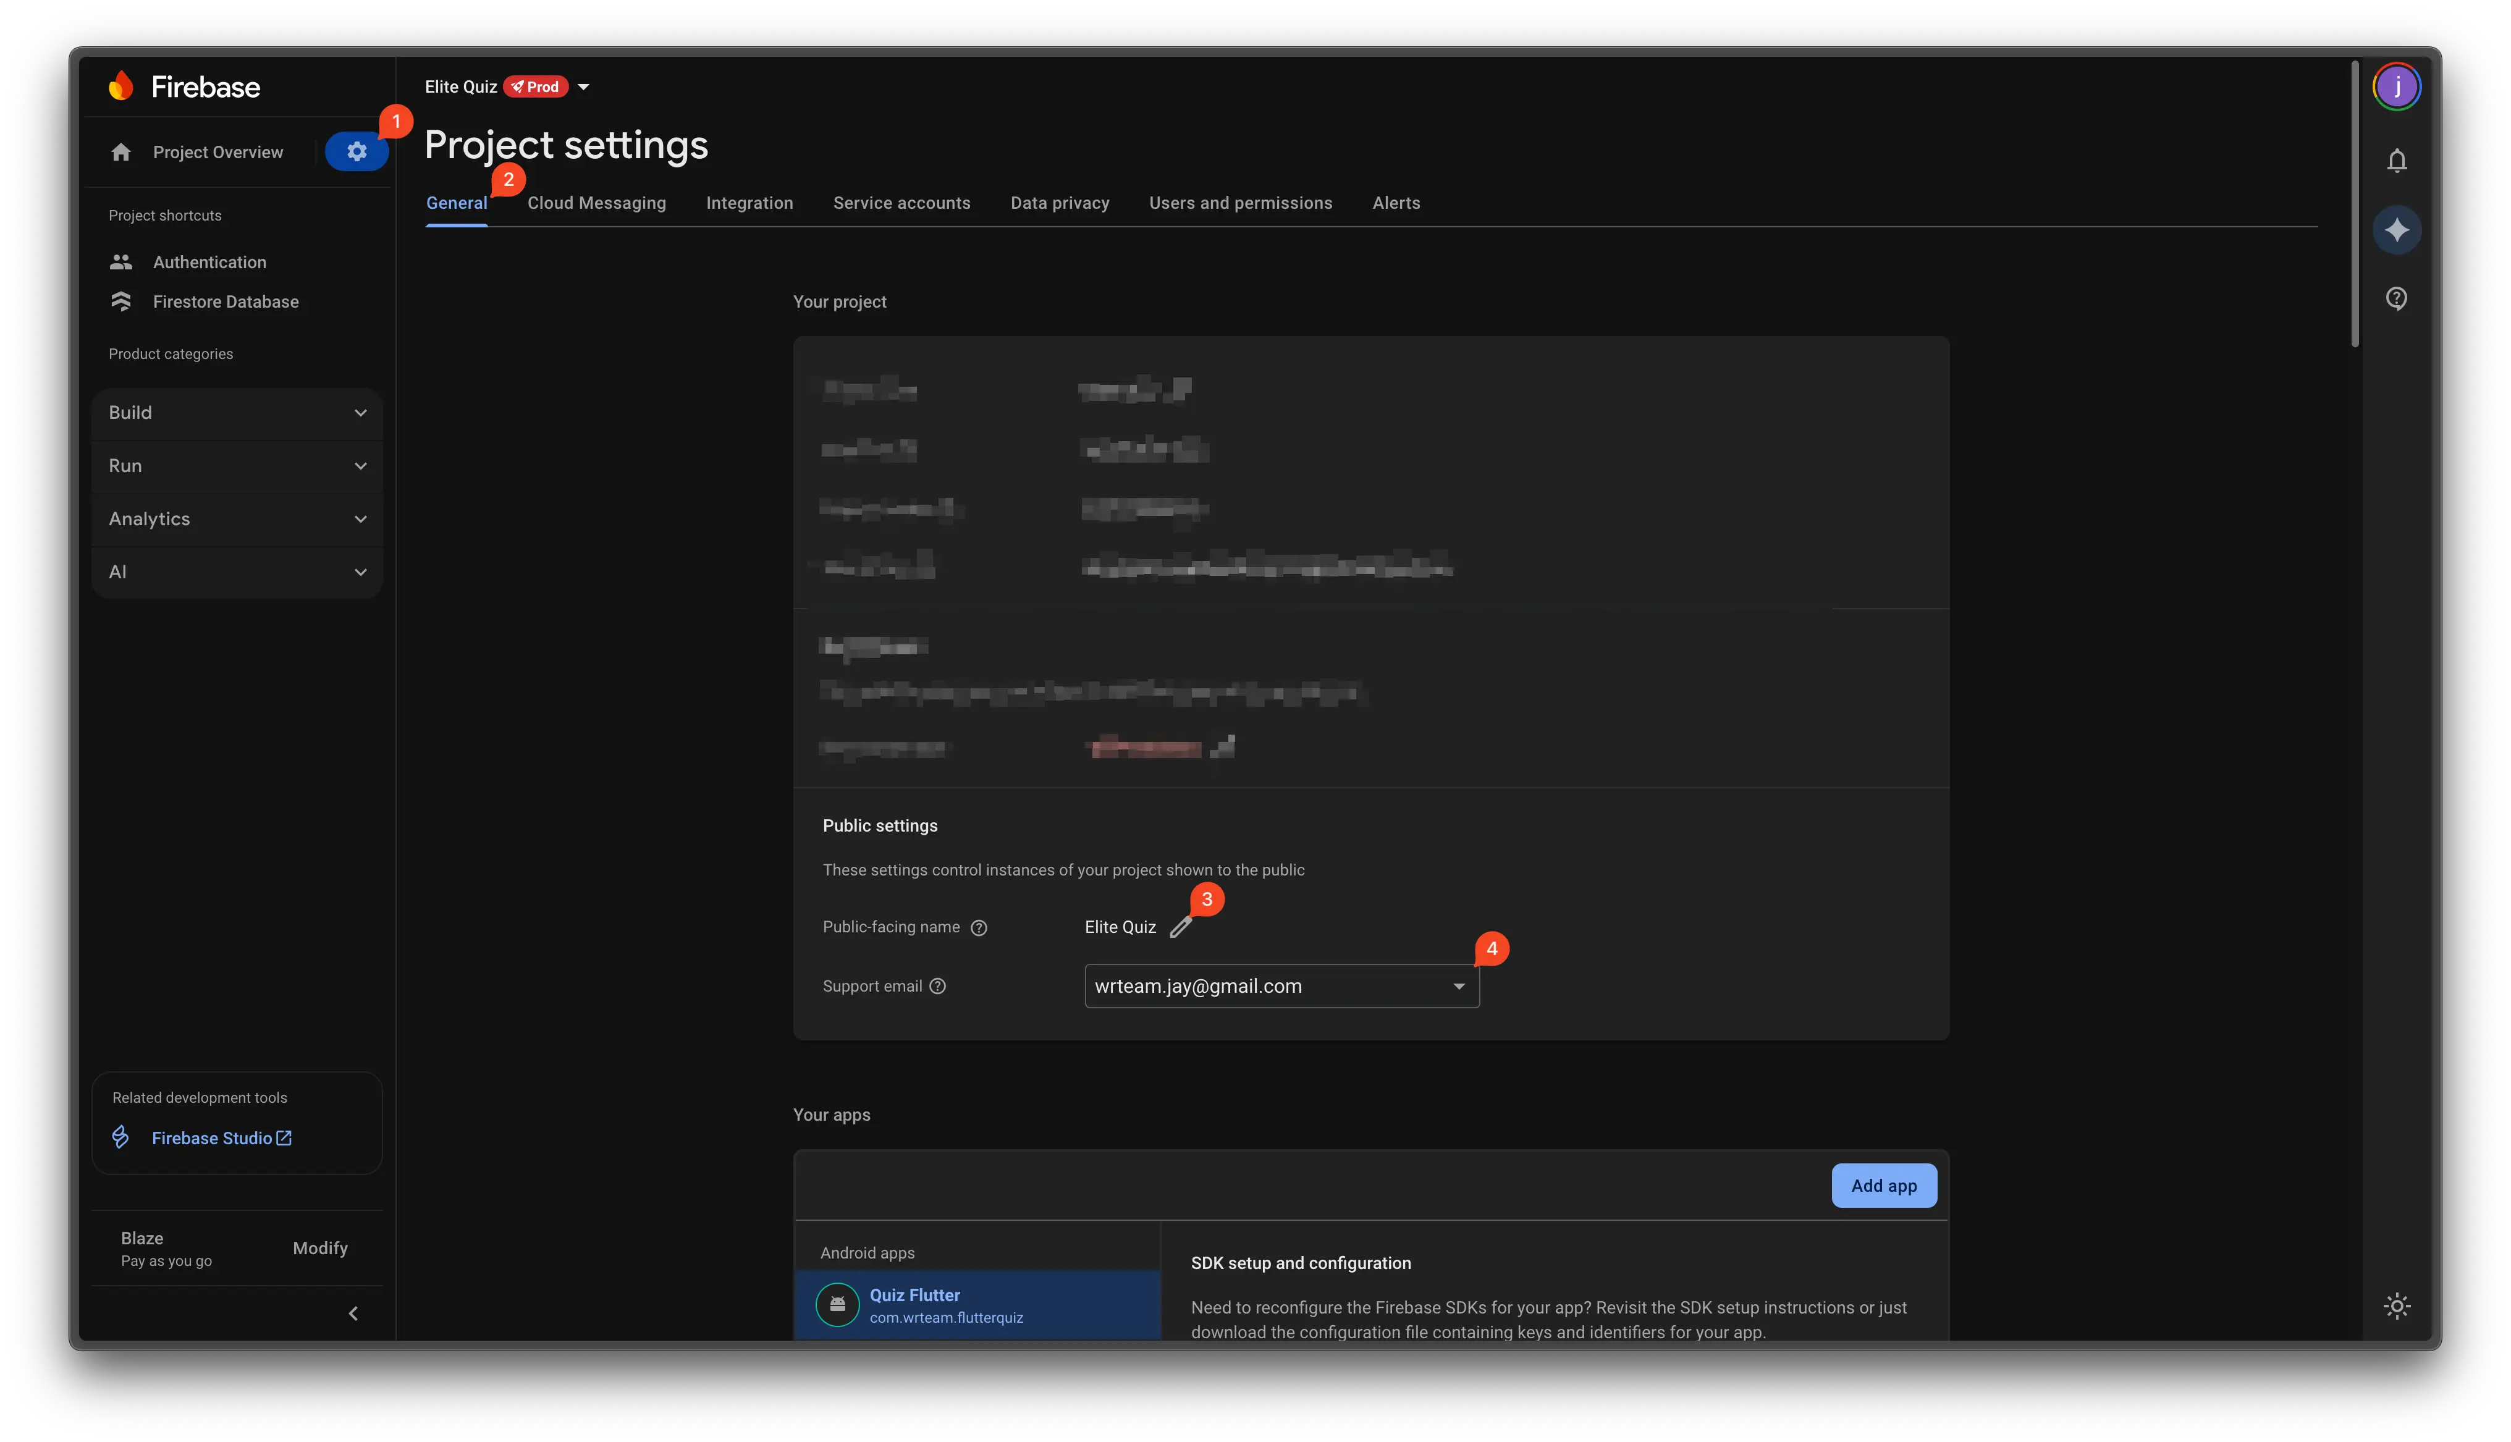Edit public-facing name pencil icon

click(x=1180, y=927)
